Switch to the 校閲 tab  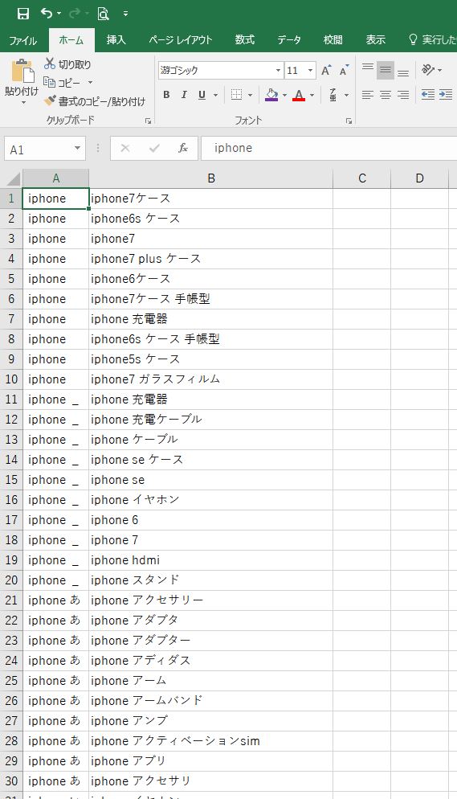[x=333, y=39]
